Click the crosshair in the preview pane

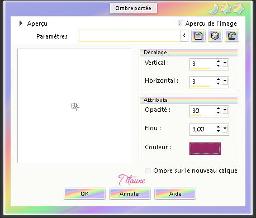tap(75, 106)
